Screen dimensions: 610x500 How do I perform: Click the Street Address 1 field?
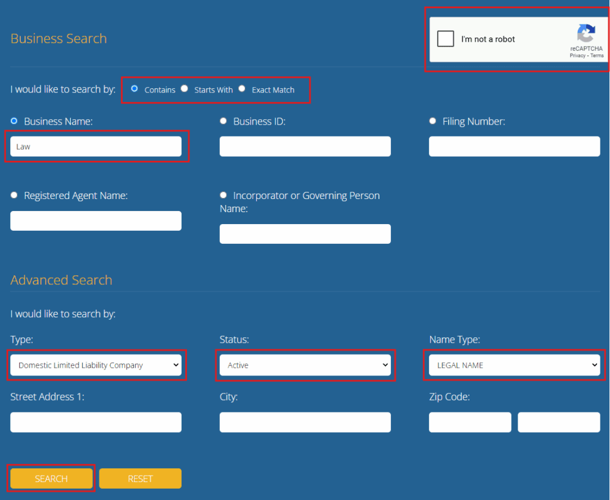click(96, 422)
